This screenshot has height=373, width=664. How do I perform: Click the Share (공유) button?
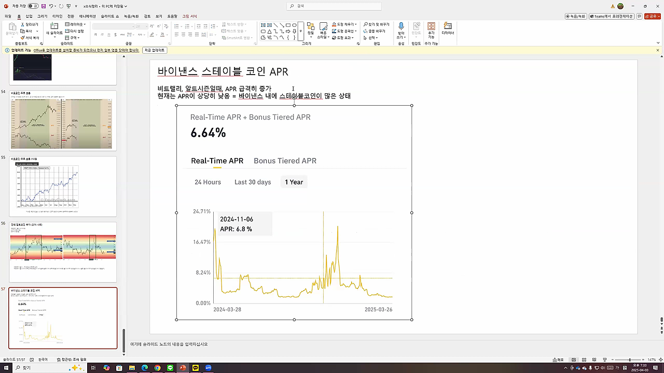point(652,16)
